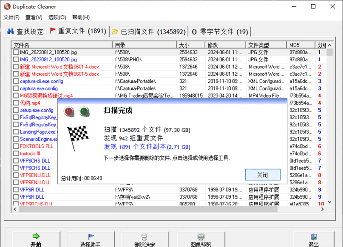
Task: Click vertical scrollbar down arrow
Action: [x=330, y=202]
